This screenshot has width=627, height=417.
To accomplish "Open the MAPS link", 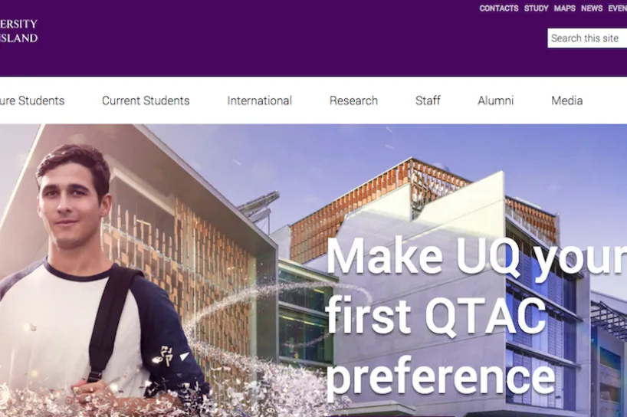I will [x=565, y=8].
